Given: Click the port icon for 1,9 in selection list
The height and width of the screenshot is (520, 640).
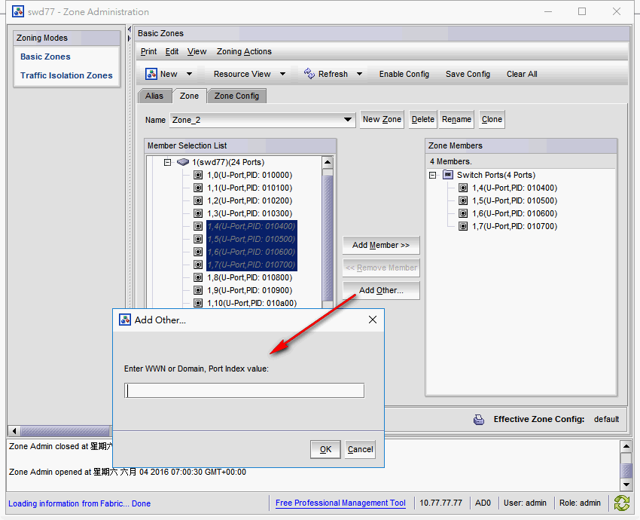Looking at the screenshot, I should pos(198,290).
